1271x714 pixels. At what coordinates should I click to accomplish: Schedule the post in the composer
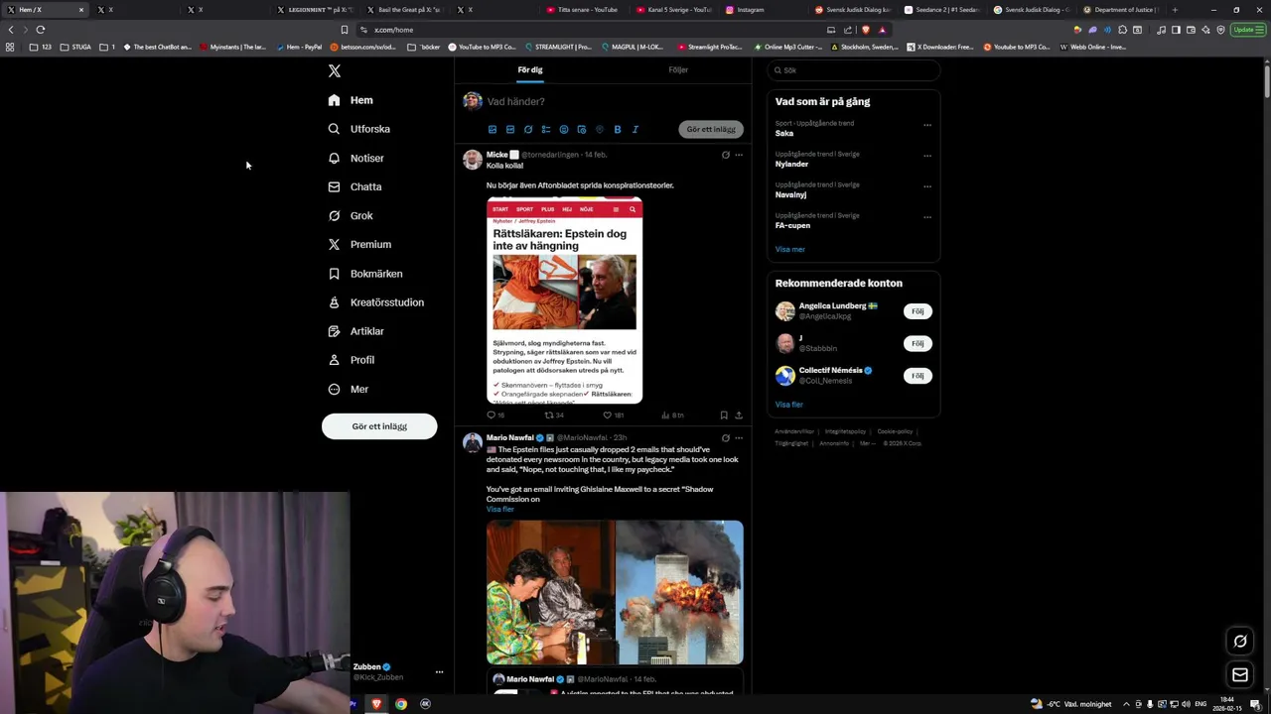[581, 129]
